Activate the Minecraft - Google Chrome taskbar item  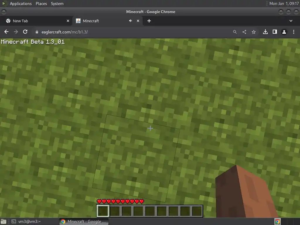click(x=84, y=221)
